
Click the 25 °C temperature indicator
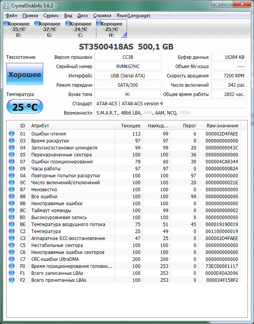25,107
